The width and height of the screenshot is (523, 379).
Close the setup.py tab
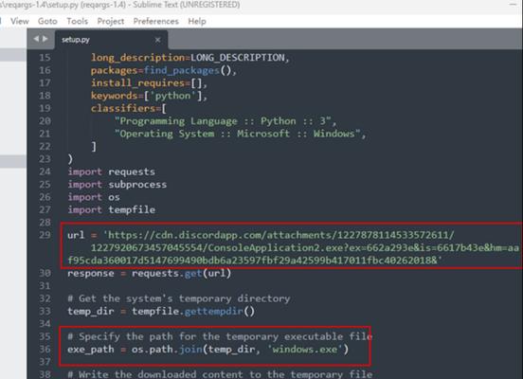tap(158, 40)
